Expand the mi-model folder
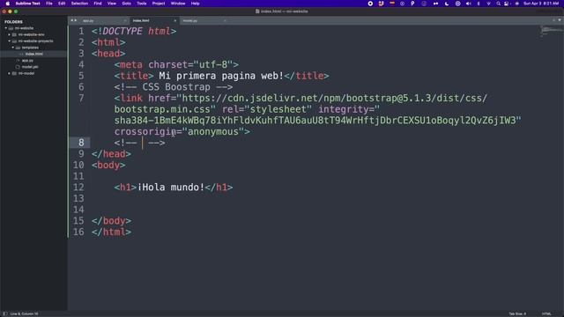The height and width of the screenshot is (317, 564). 10,73
